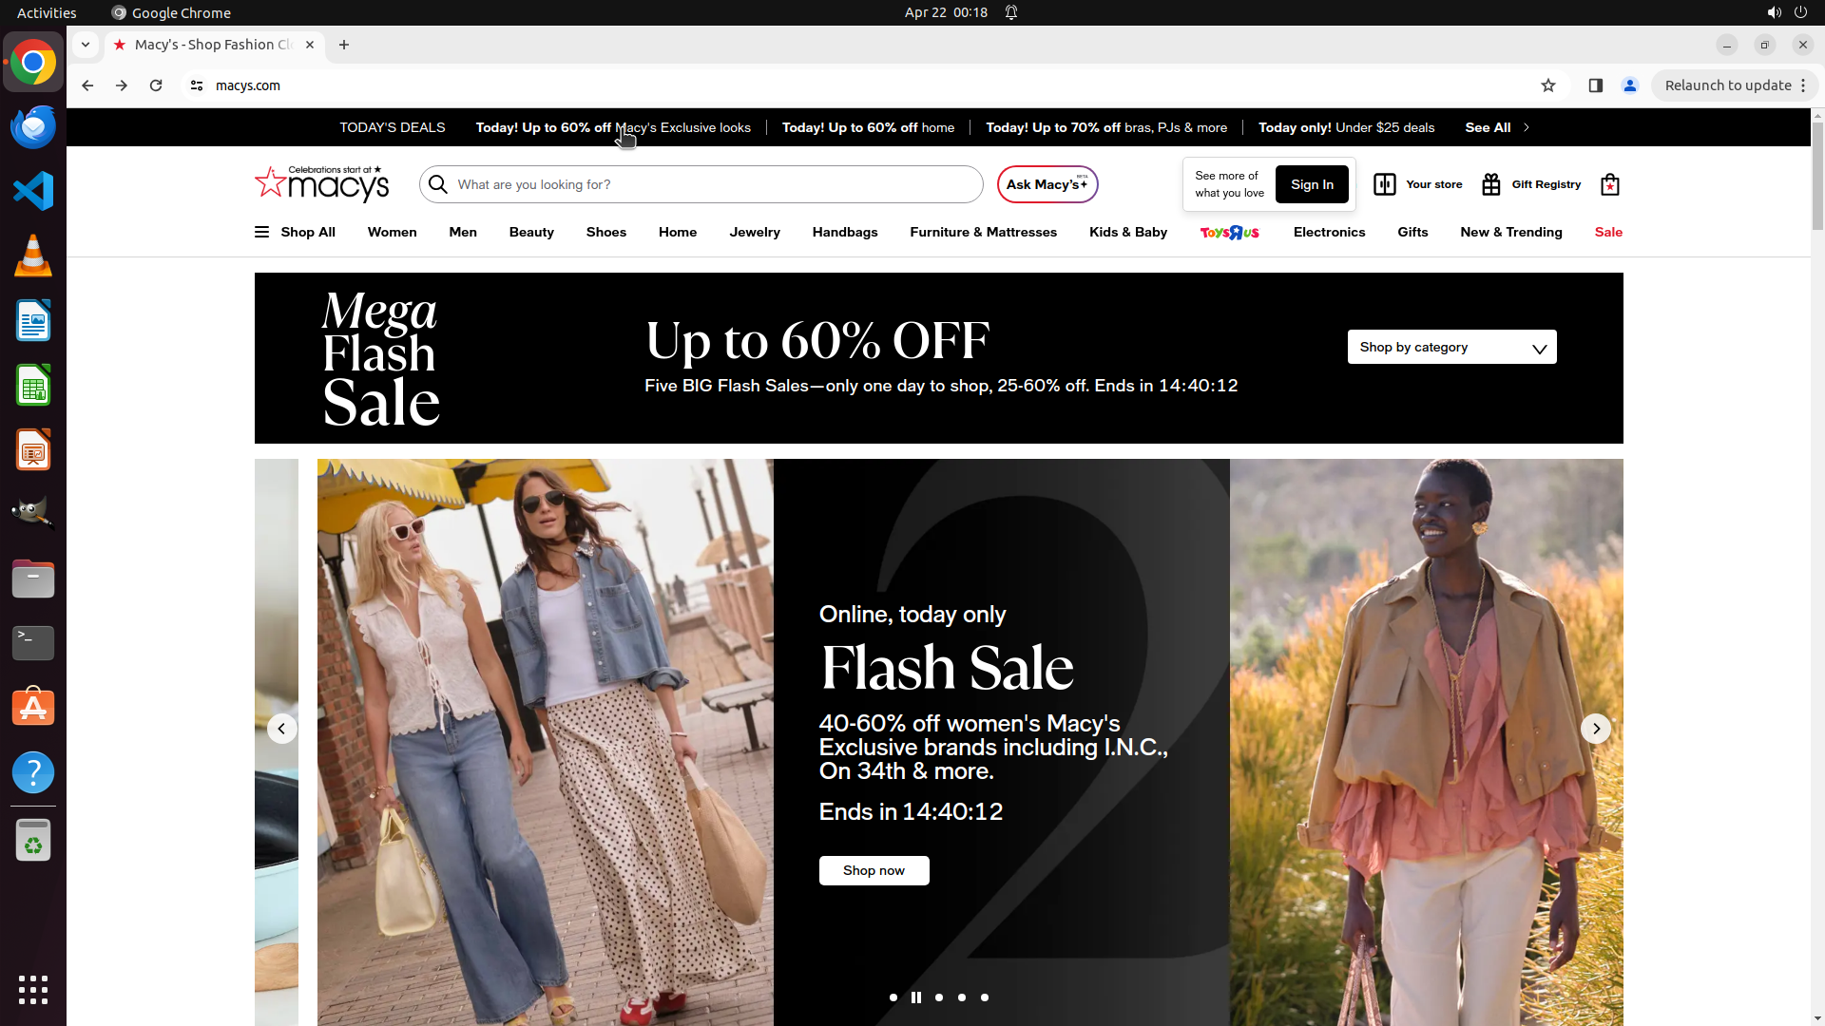Pause the carousel slideshow

coord(916,997)
